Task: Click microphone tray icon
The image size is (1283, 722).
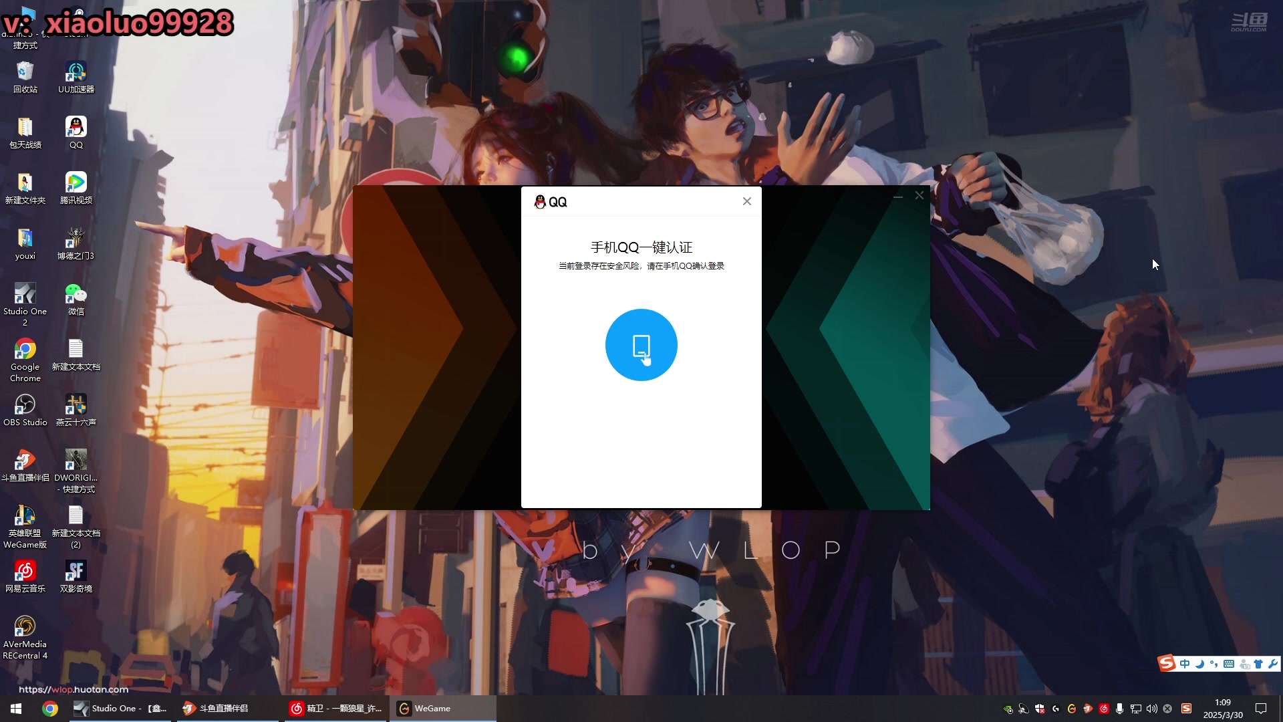Action: 1120,709
